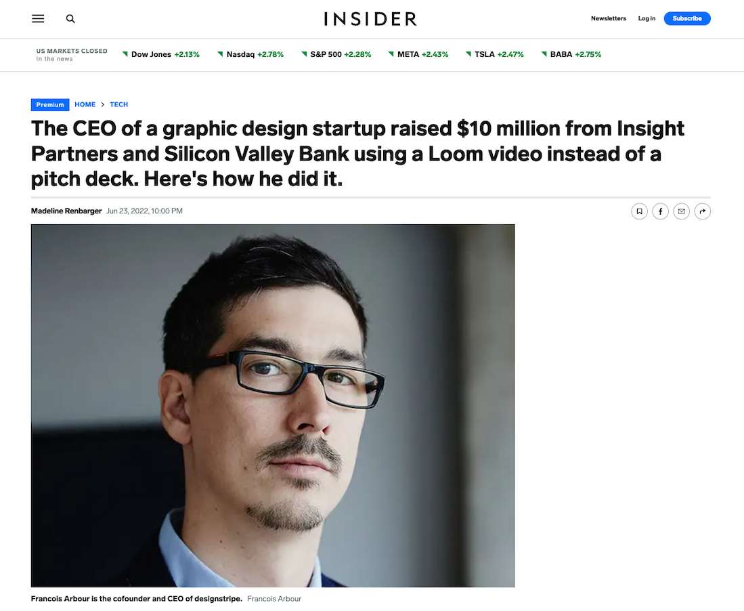Click the Premium badge

tap(50, 105)
